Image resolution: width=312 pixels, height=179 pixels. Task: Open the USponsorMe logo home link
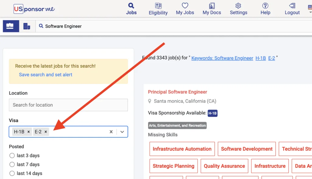pyautogui.click(x=34, y=9)
